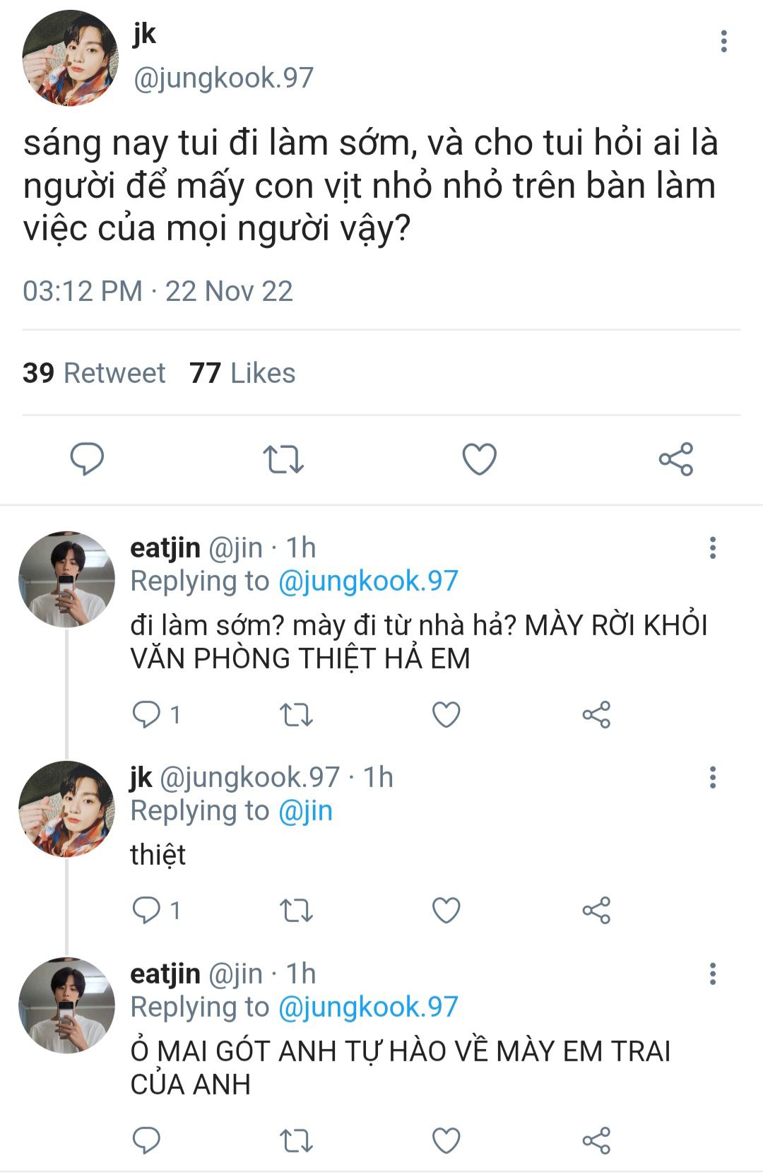Reply to eatjin's first reply
This screenshot has height=1175, width=763.
(146, 714)
